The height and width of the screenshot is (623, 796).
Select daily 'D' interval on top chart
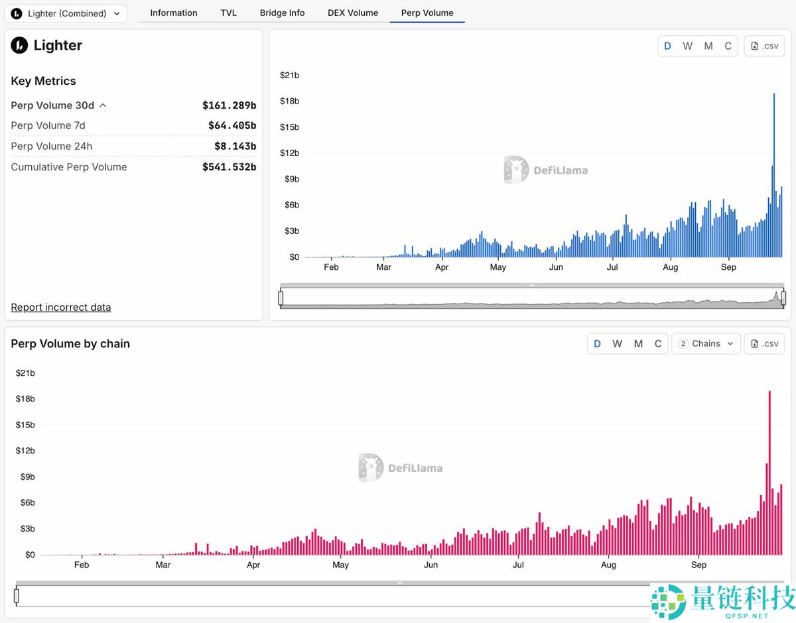(667, 46)
